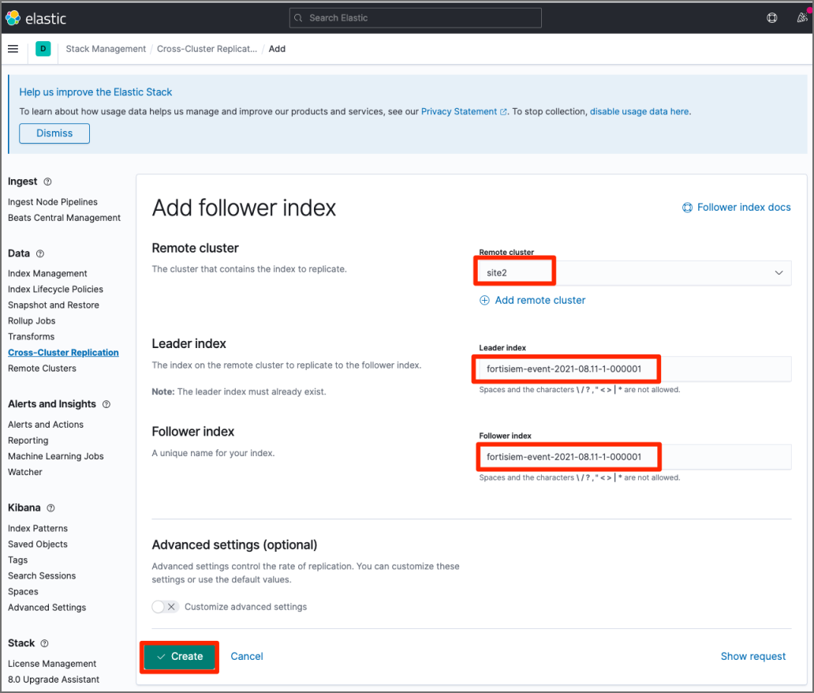
Task: Click the plus icon for Add remote cluster
Action: [x=485, y=301]
